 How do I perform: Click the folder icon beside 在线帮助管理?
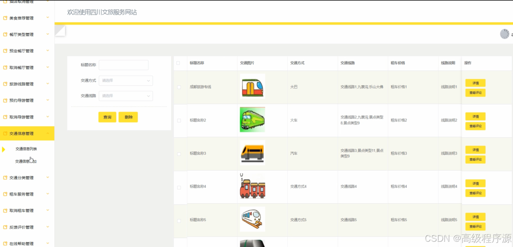click(x=5, y=244)
